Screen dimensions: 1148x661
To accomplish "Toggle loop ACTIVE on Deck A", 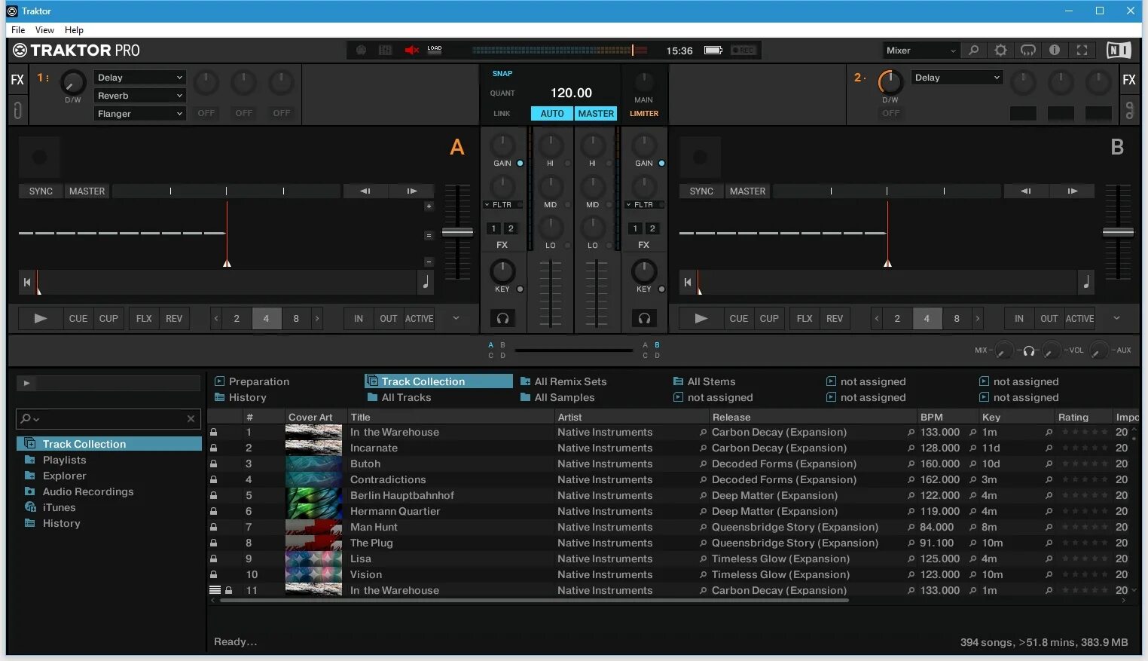I will click(x=420, y=318).
